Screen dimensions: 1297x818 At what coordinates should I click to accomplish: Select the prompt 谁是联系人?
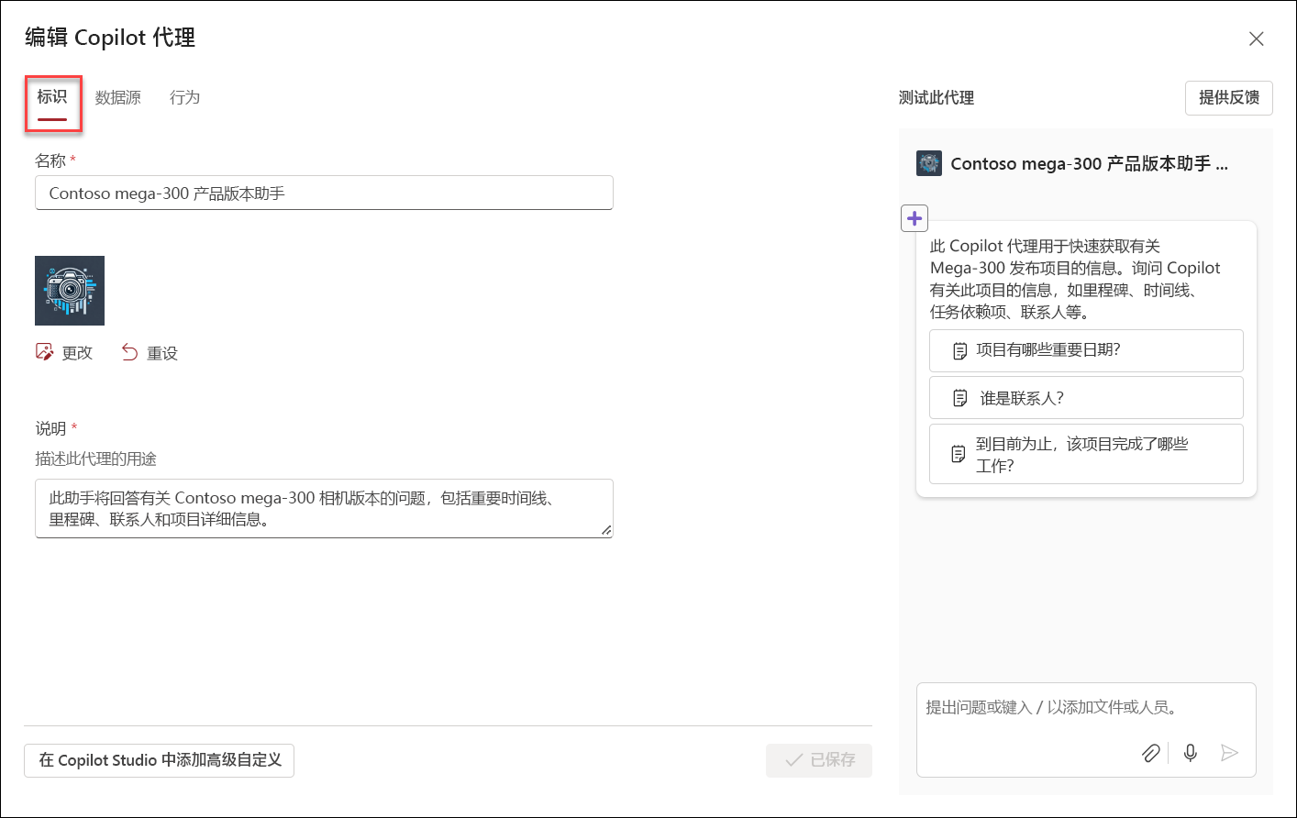pos(1086,398)
